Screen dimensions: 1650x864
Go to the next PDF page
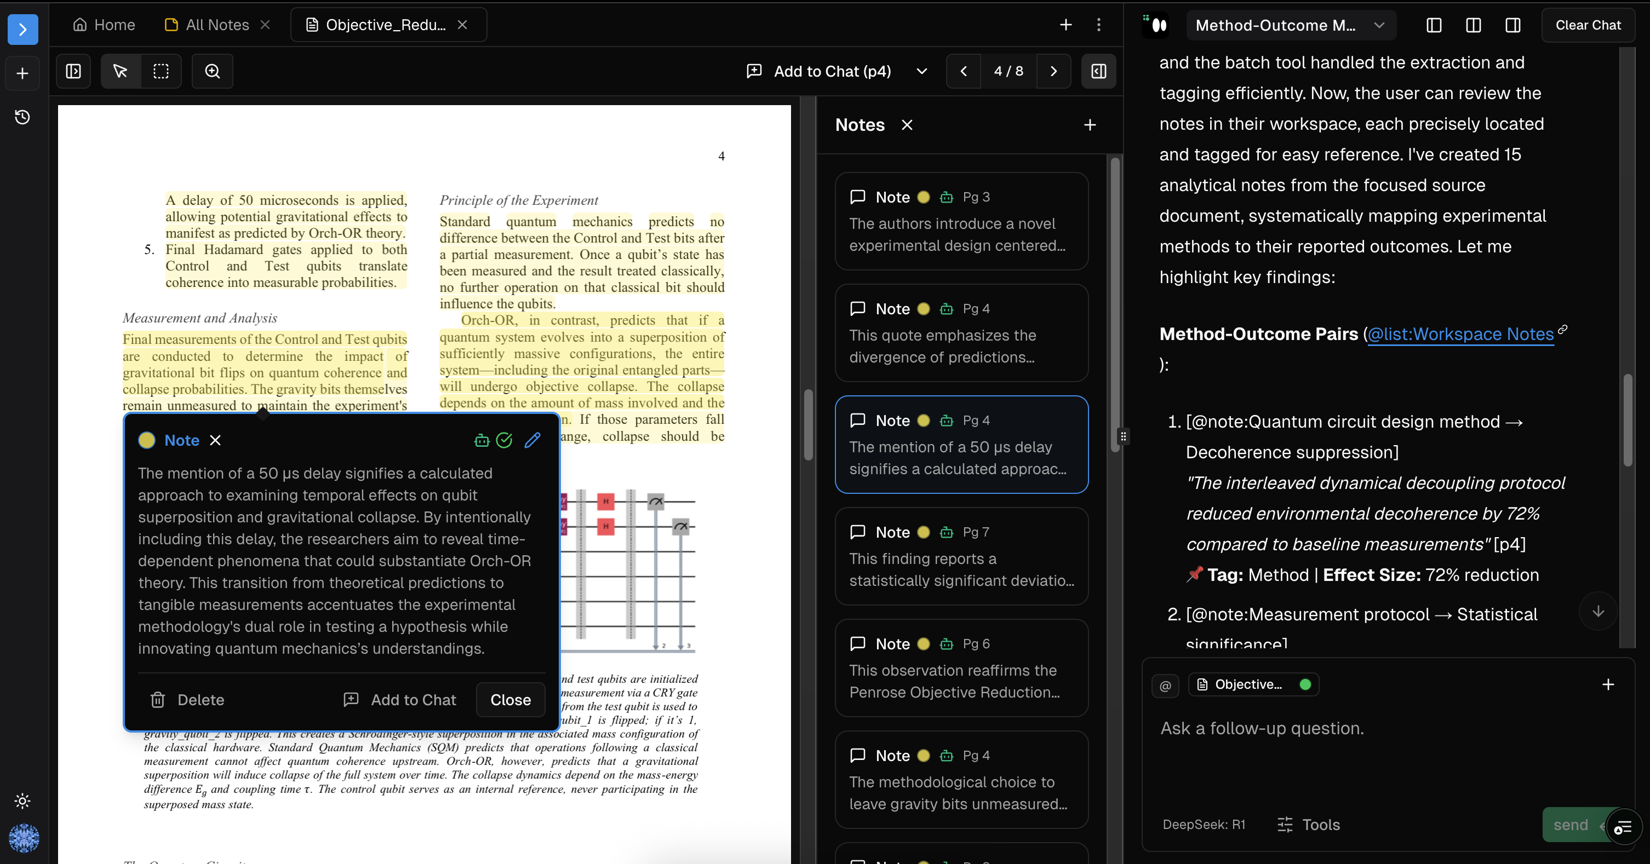(1053, 71)
